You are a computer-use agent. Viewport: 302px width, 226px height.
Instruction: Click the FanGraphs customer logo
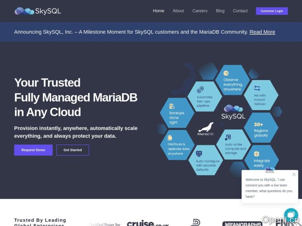[242, 224]
